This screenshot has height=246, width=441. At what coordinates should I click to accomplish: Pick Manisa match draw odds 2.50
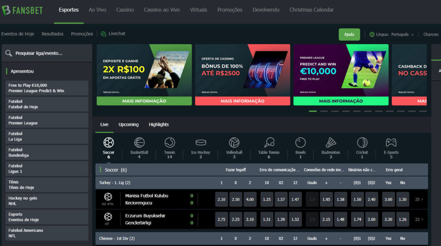[236, 200]
